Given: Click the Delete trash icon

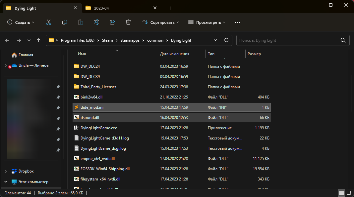Looking at the screenshot, I should pyautogui.click(x=128, y=22).
